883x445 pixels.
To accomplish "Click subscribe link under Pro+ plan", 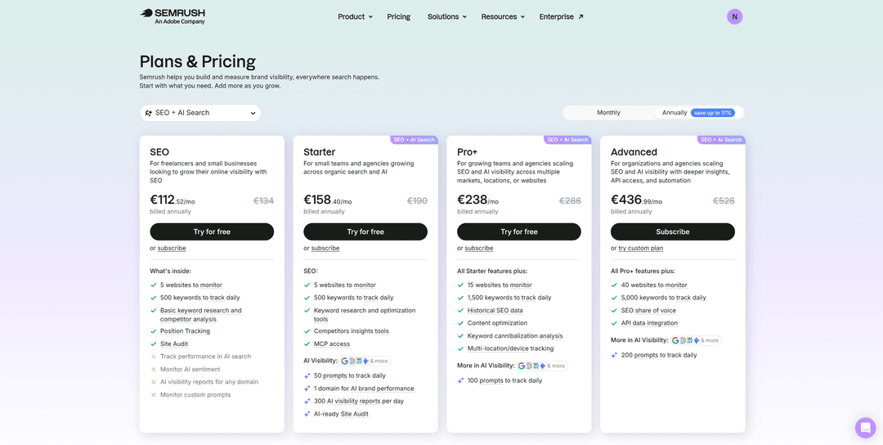I will tap(479, 249).
